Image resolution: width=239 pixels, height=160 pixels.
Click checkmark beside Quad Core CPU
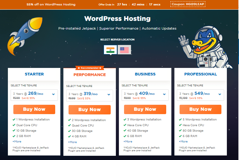point(69,125)
